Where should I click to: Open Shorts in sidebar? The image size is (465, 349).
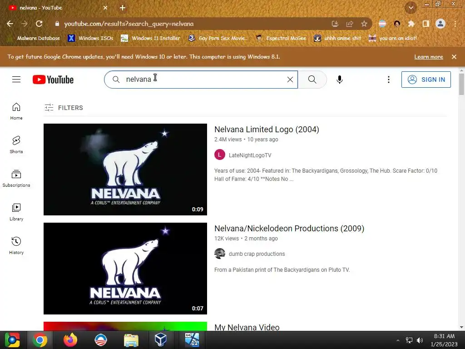(x=16, y=145)
